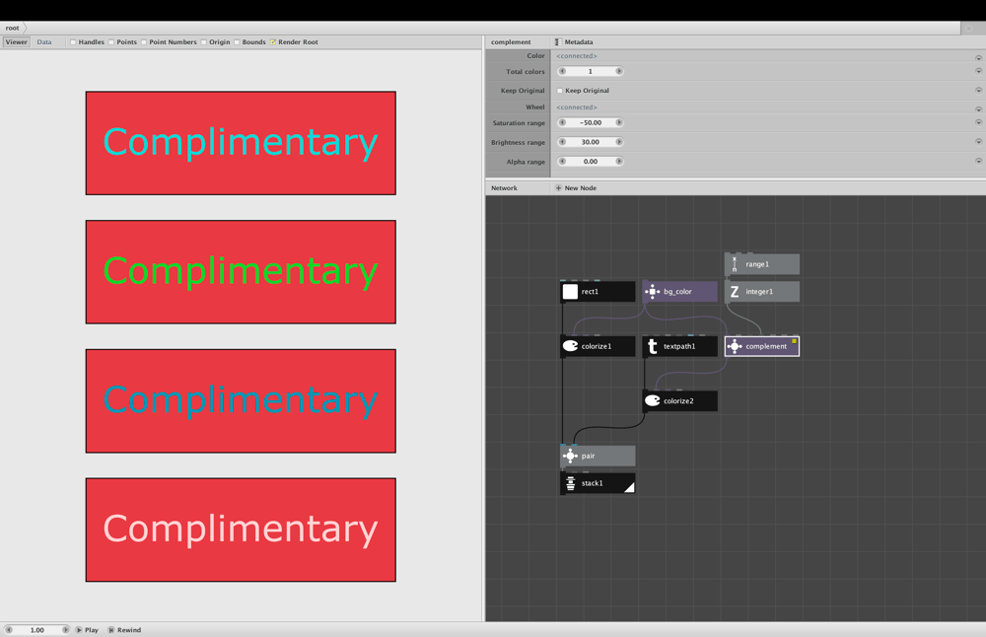Select the bg_color node icon
This screenshot has width=986, height=637.
tap(652, 292)
